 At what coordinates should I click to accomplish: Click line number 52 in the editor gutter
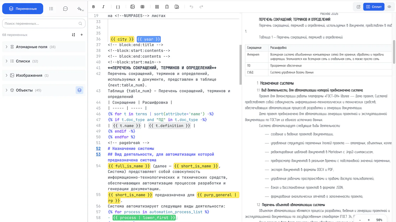pyautogui.click(x=98, y=149)
